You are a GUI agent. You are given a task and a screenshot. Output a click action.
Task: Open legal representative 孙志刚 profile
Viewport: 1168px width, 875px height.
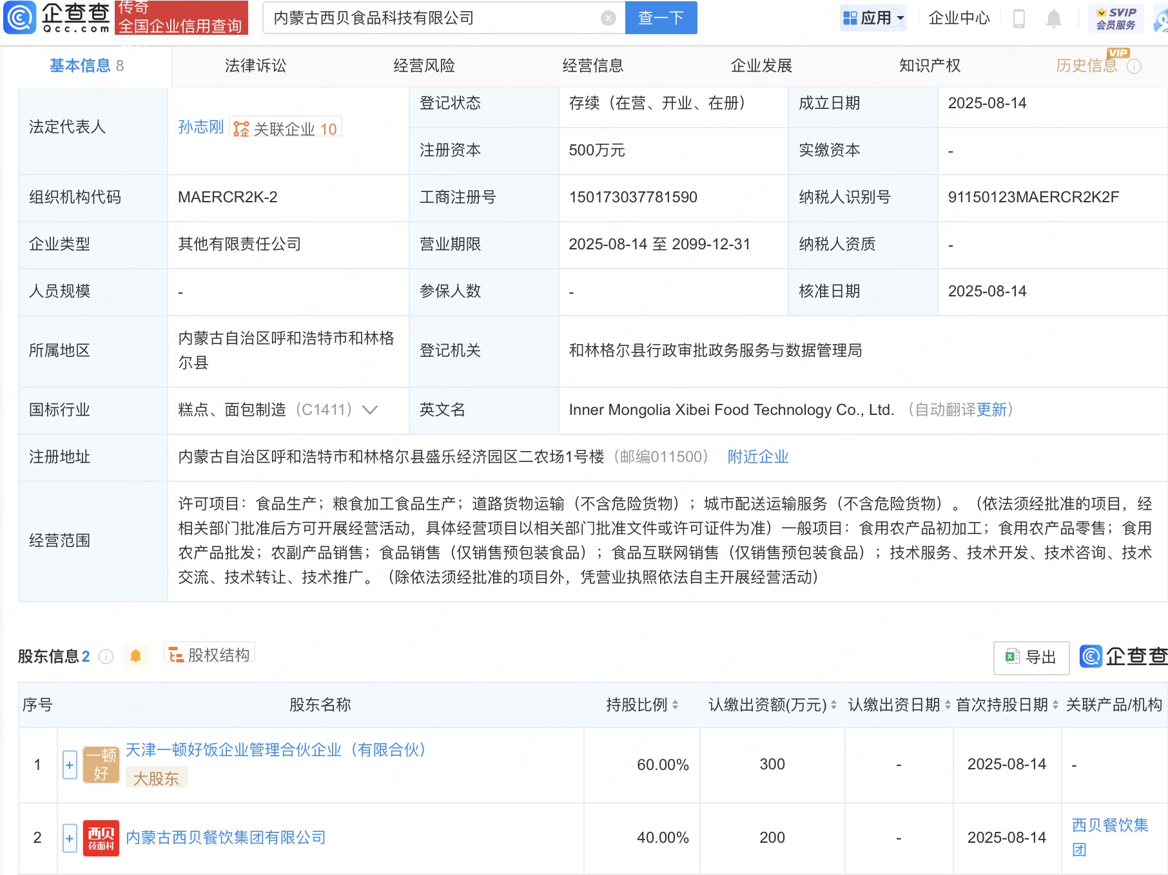tap(201, 127)
